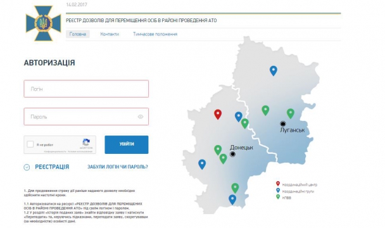Check the 'Я не робот' captcha box
This screenshot has height=228, width=385.
pyautogui.click(x=30, y=144)
